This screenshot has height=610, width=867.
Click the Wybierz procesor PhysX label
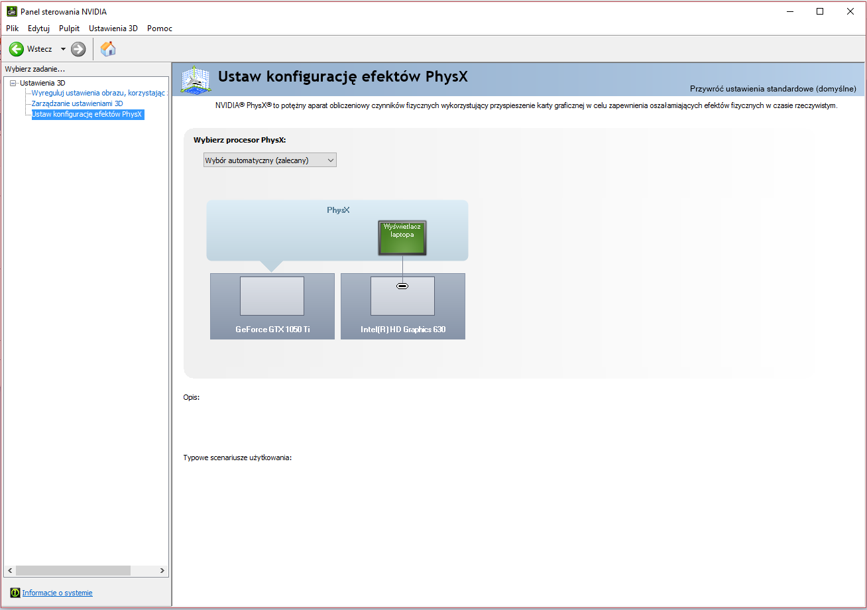[240, 140]
